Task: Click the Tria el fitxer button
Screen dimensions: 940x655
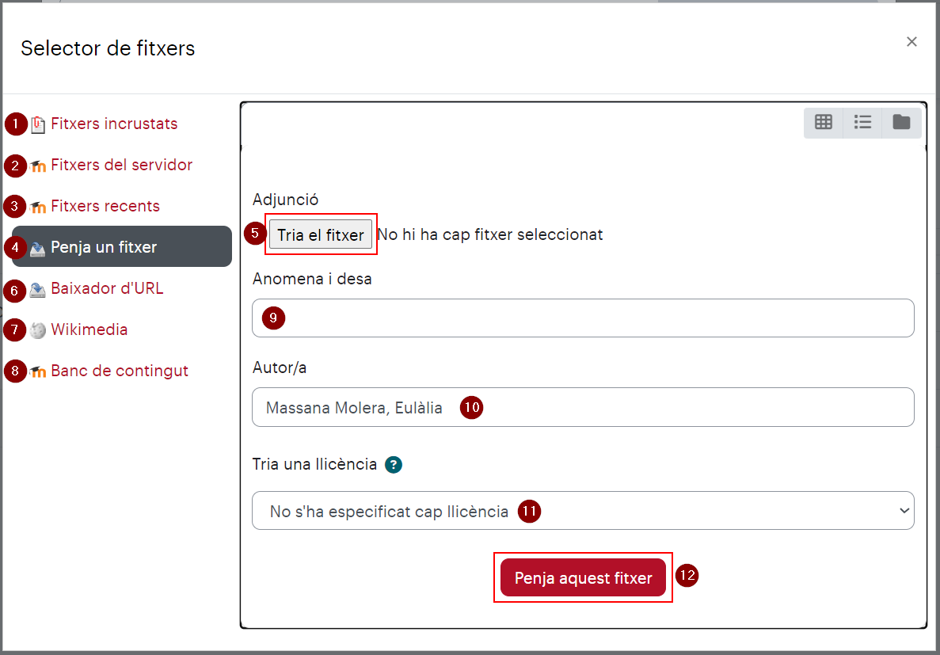Action: pos(321,234)
